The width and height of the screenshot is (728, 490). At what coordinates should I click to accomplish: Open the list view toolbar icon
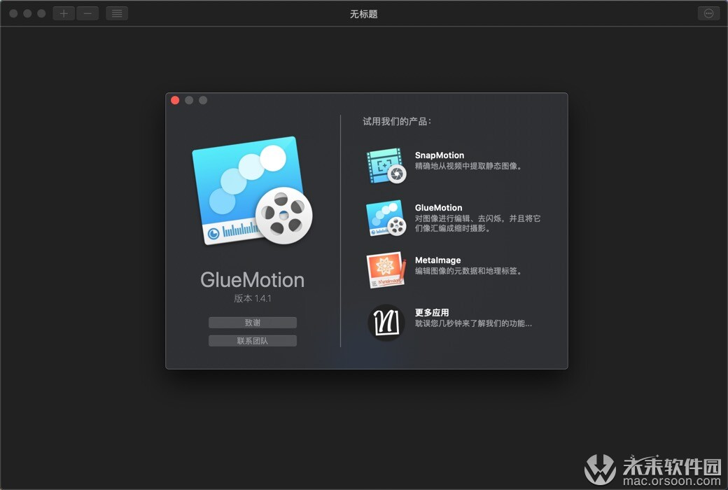tap(117, 13)
